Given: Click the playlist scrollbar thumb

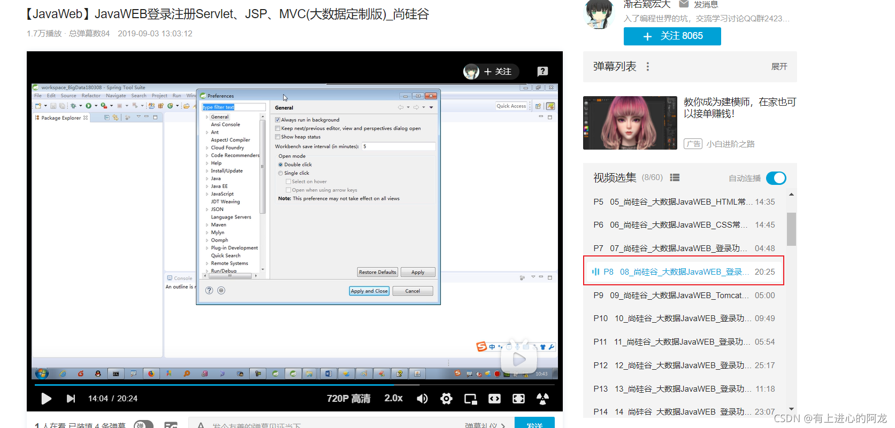Looking at the screenshot, I should [791, 229].
